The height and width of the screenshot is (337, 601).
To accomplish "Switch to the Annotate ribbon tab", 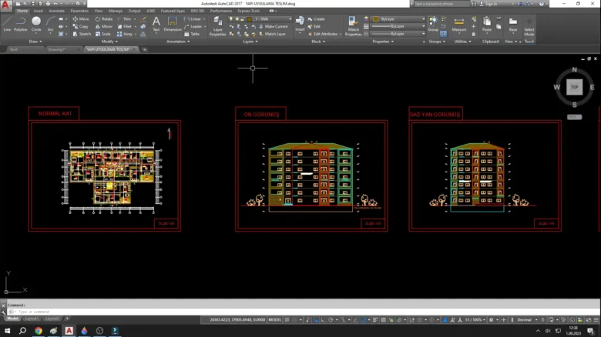I will pyautogui.click(x=56, y=11).
